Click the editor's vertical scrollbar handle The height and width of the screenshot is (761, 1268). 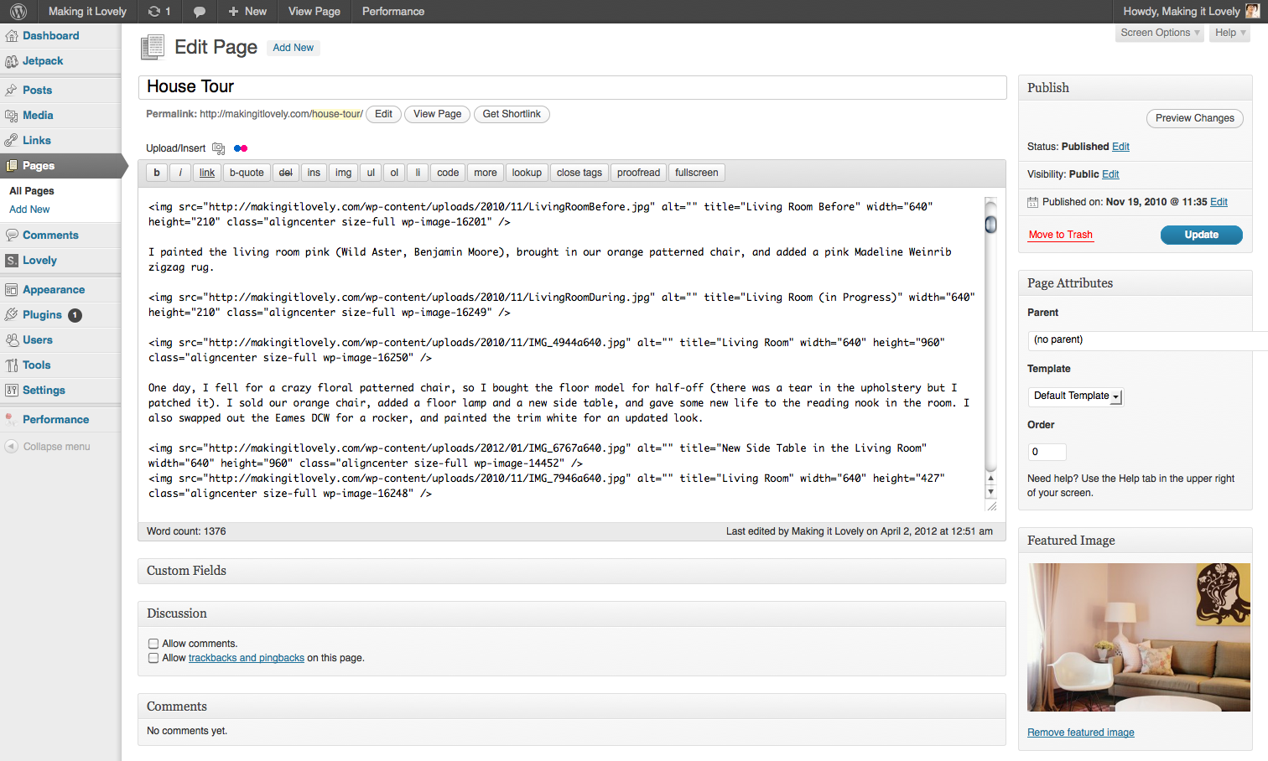tap(990, 225)
